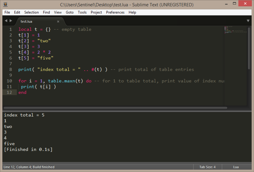Close the Sublime Text window

(245, 4)
